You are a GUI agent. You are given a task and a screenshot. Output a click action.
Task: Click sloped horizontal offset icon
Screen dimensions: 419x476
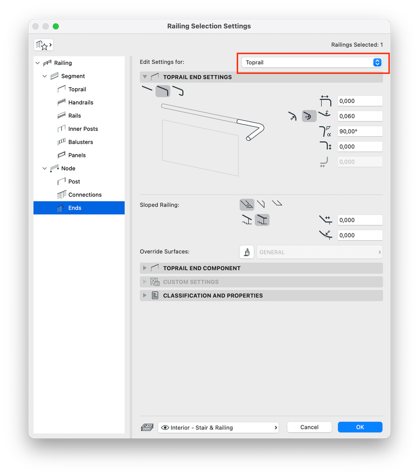326,220
